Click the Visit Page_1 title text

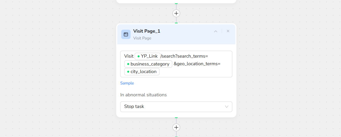coord(147,31)
